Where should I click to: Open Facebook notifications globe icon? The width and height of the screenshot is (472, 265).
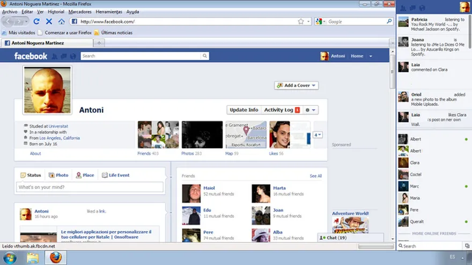point(73,56)
